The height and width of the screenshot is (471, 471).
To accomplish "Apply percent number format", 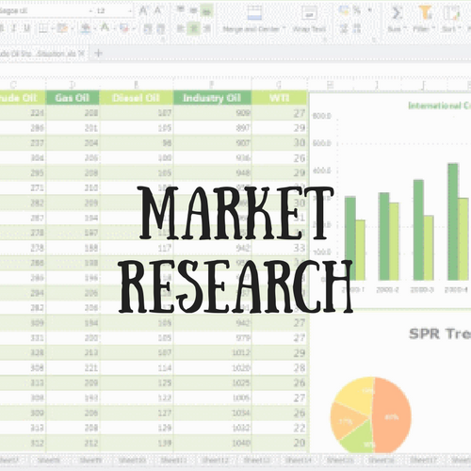I will click(357, 10).
